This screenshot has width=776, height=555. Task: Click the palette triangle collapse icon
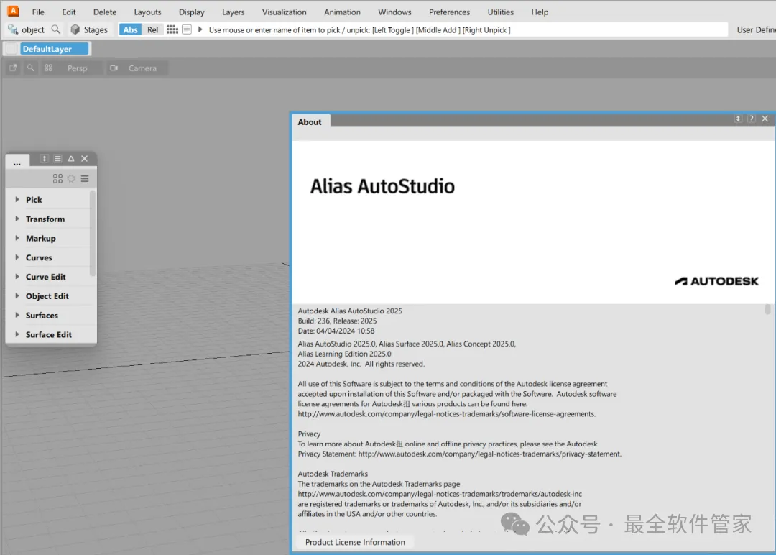pos(71,158)
